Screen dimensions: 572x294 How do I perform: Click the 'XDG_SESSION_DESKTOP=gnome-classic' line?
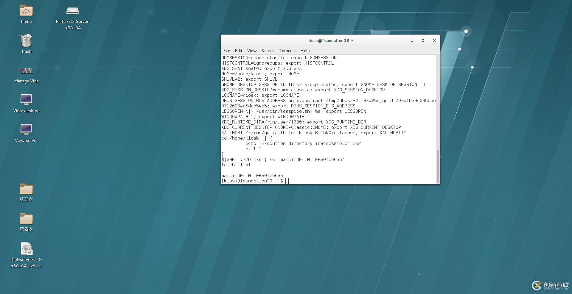point(303,90)
